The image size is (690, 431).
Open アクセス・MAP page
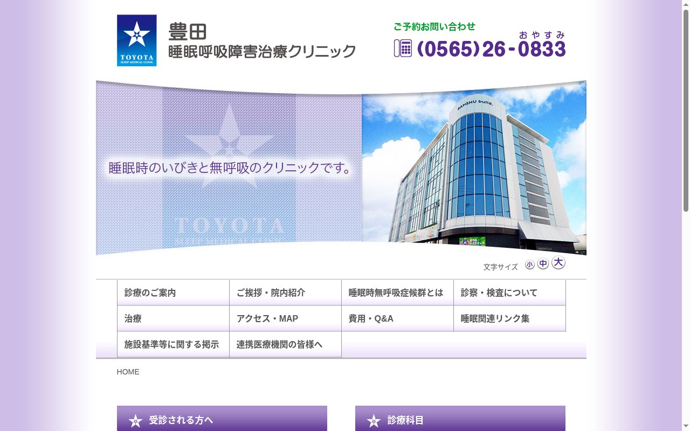point(285,318)
